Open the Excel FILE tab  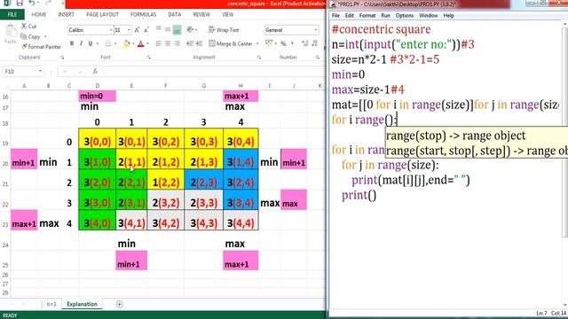coord(12,14)
